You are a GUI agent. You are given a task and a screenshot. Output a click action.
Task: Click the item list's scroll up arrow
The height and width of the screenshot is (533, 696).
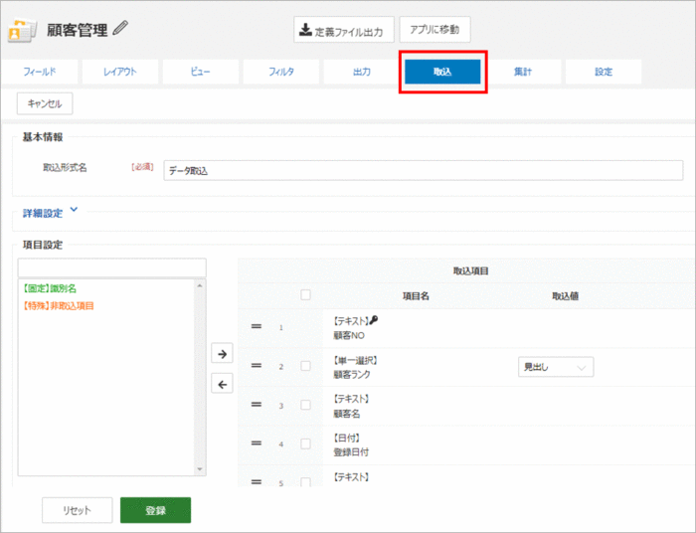click(200, 285)
